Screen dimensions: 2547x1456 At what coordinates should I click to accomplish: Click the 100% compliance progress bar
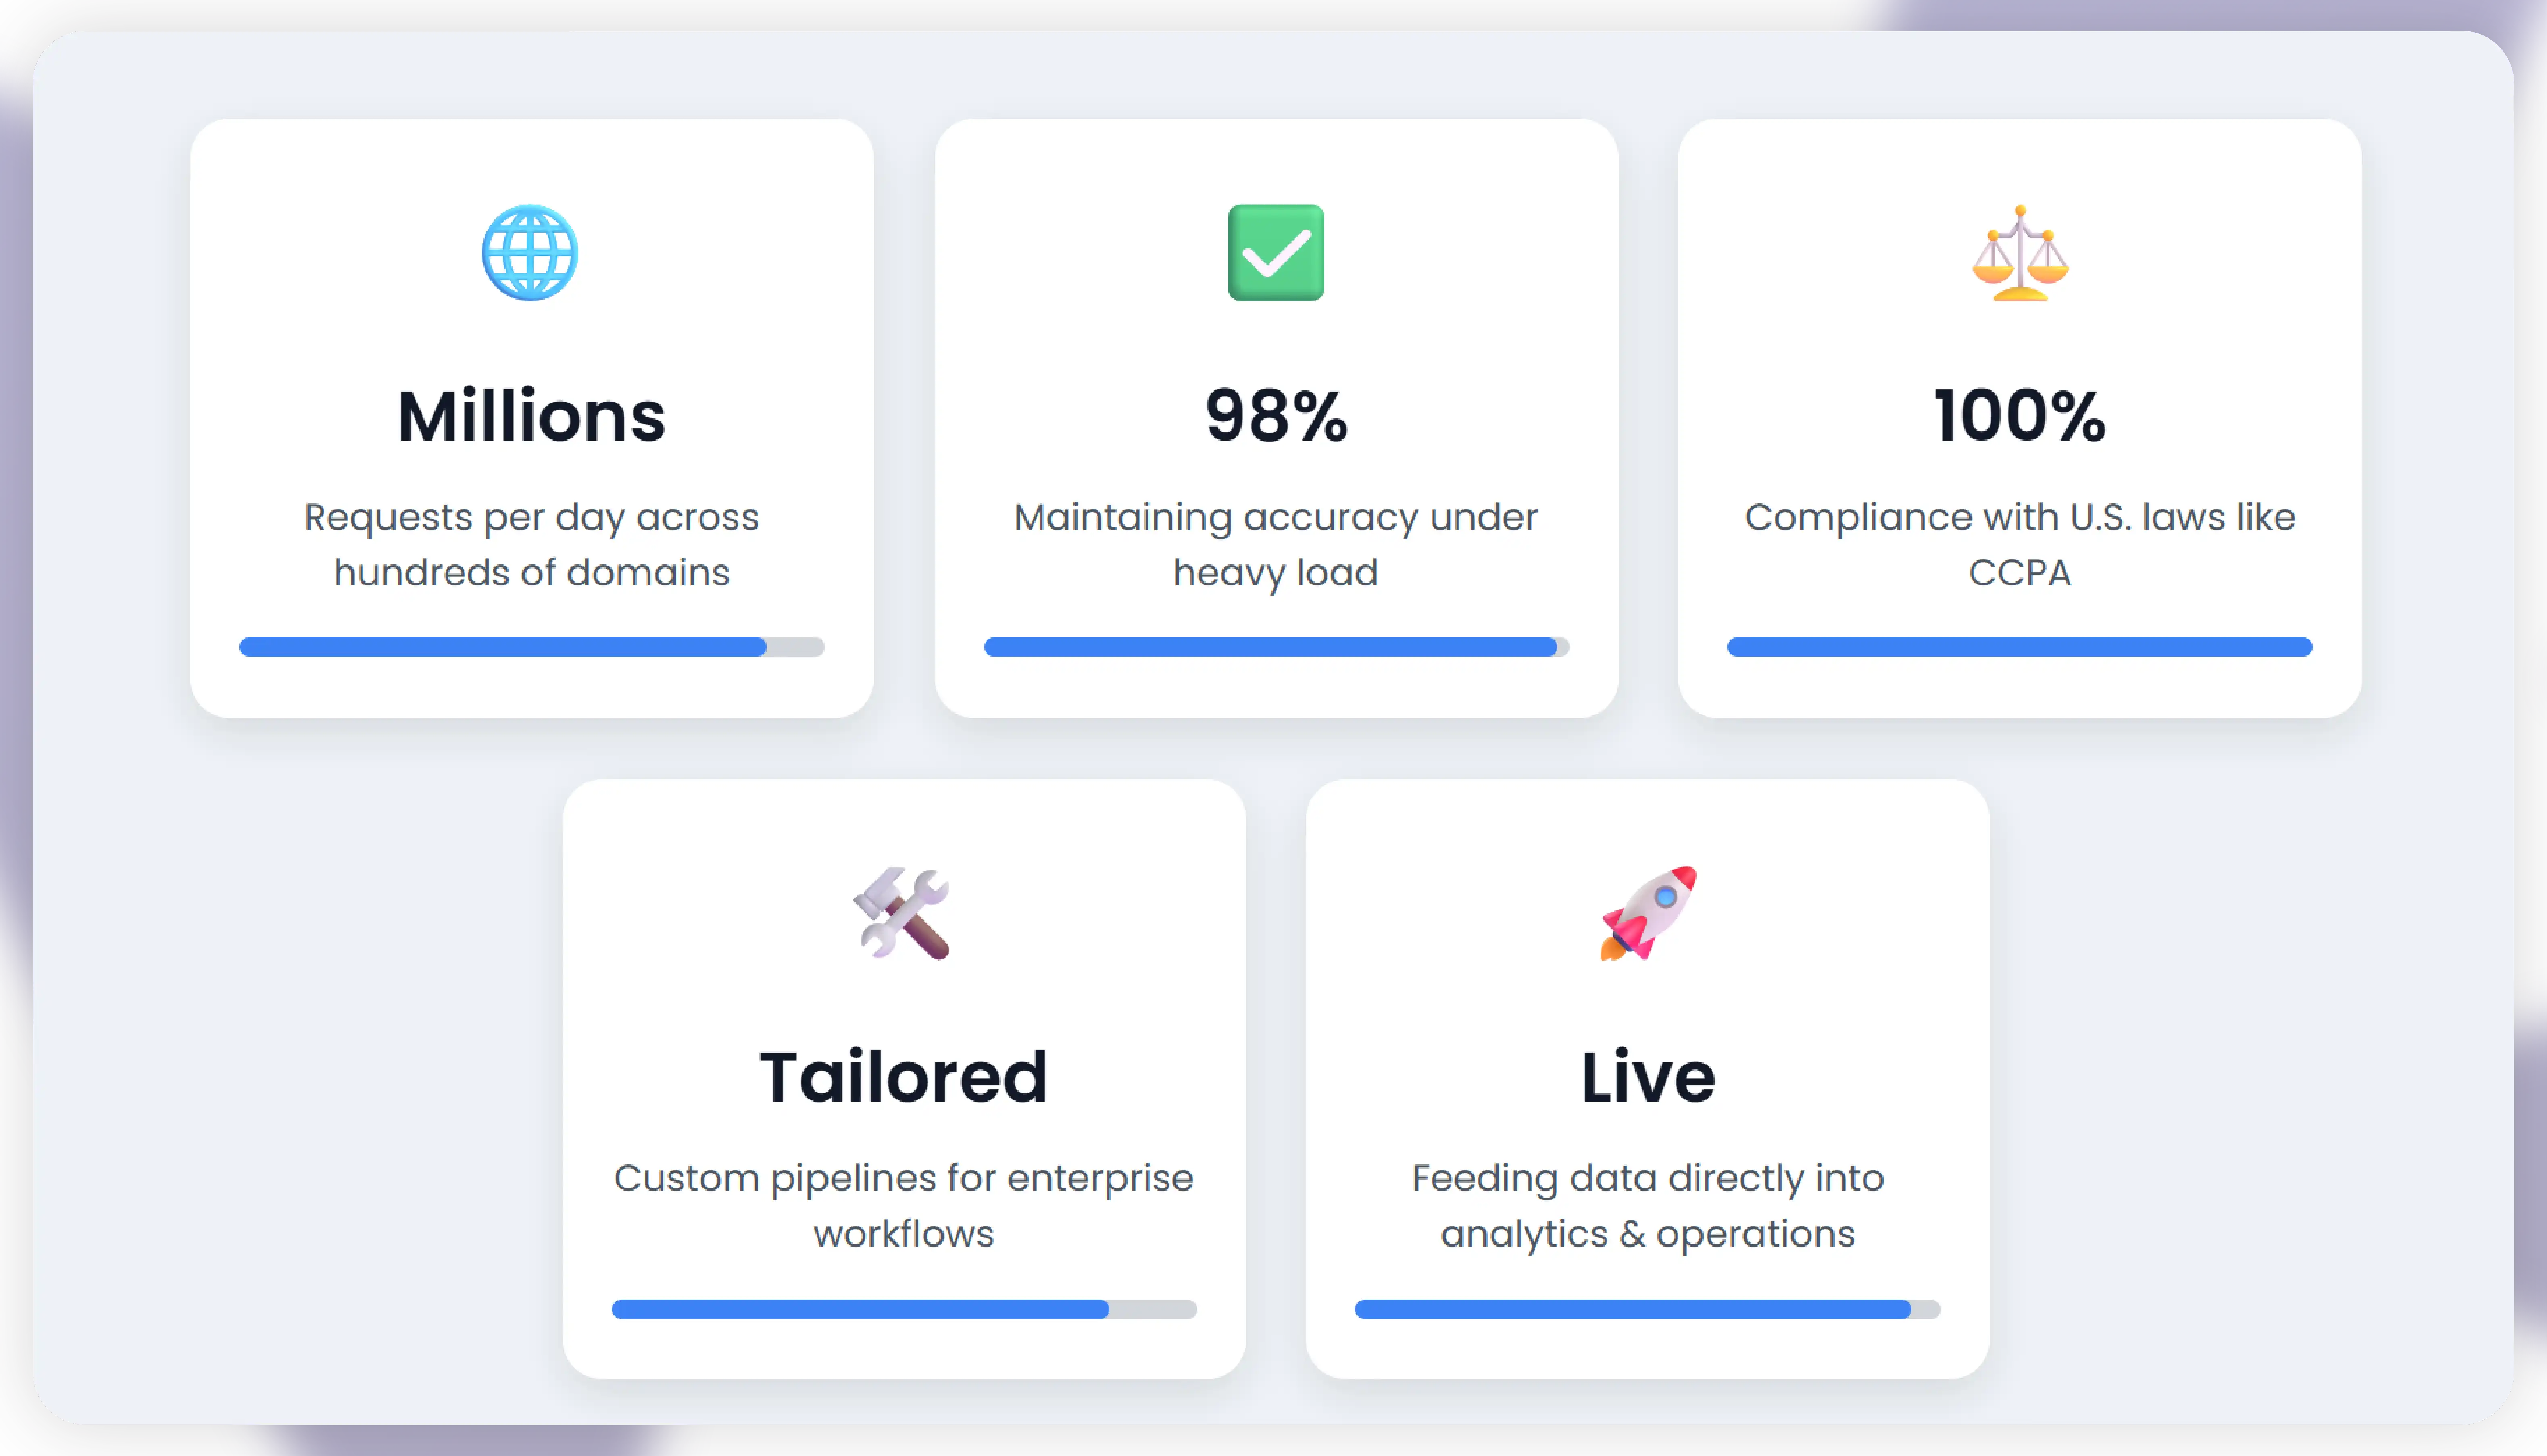[x=2019, y=647]
